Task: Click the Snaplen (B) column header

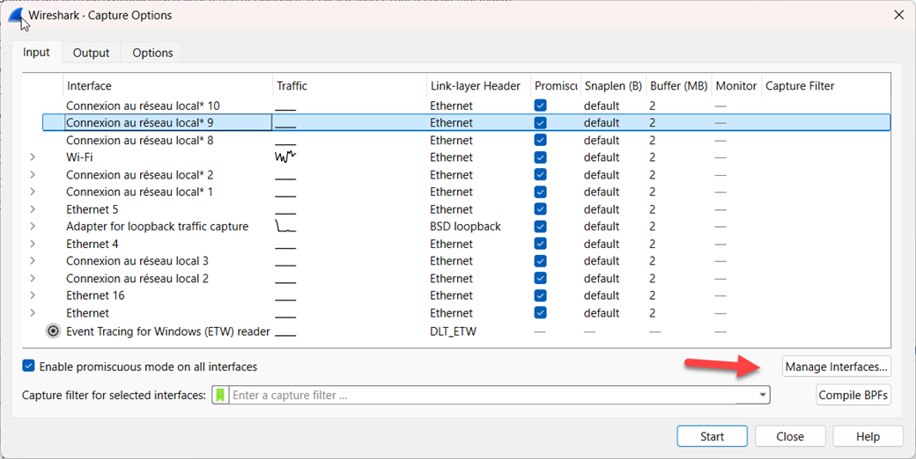Action: coord(613,86)
